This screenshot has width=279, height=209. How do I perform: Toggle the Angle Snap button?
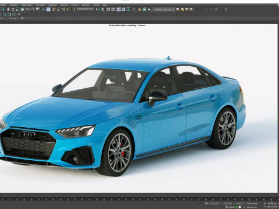tap(59, 9)
